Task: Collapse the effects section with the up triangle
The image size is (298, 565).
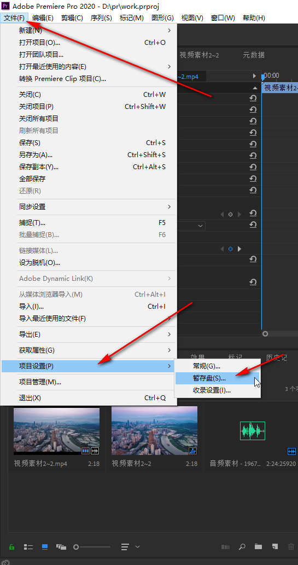Action: pos(255,88)
